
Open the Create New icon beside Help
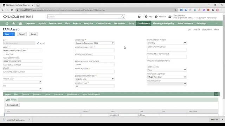(139, 17)
